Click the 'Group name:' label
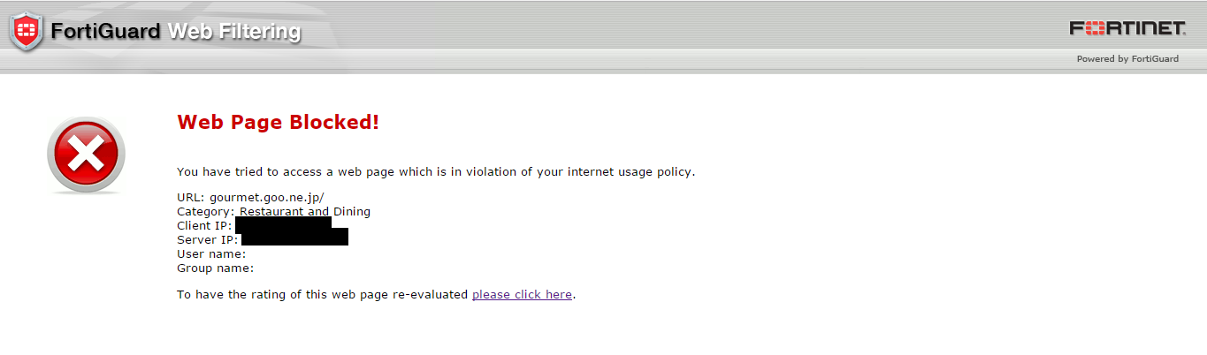 (216, 268)
